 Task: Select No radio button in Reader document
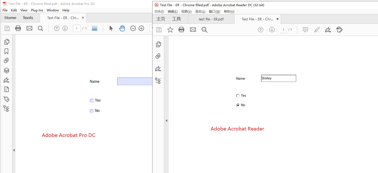pos(238,105)
